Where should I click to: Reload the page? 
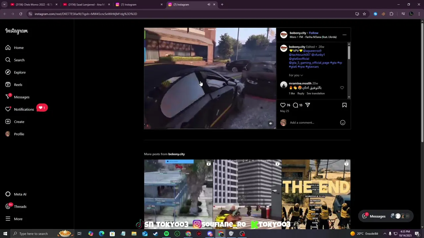pyautogui.click(x=21, y=14)
